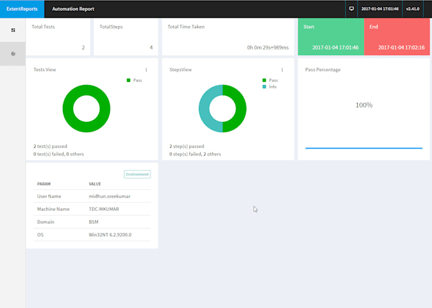Select the User Name row in Environment table
Screen dimensions: 432x308
(x=92, y=196)
